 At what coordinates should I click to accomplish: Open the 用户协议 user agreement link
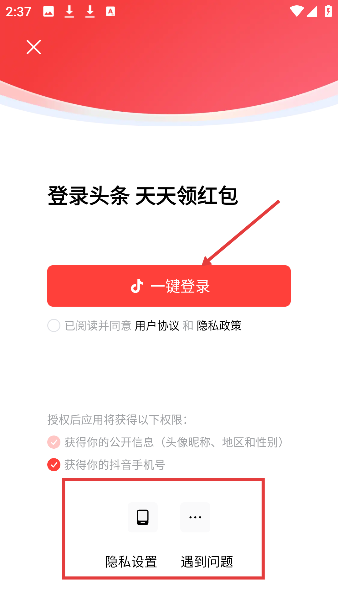click(157, 325)
